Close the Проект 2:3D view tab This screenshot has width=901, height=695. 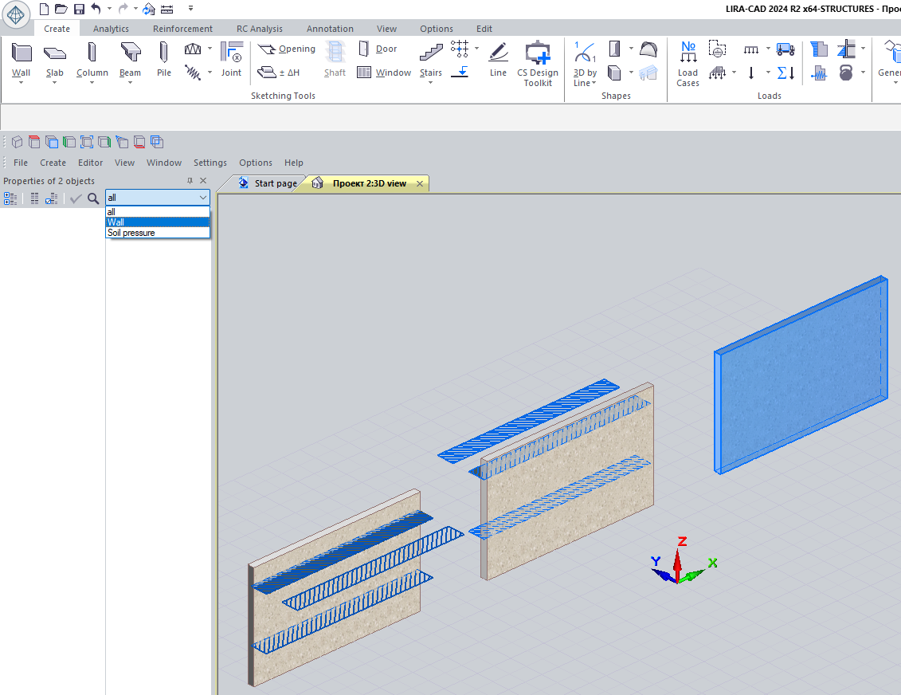[419, 183]
